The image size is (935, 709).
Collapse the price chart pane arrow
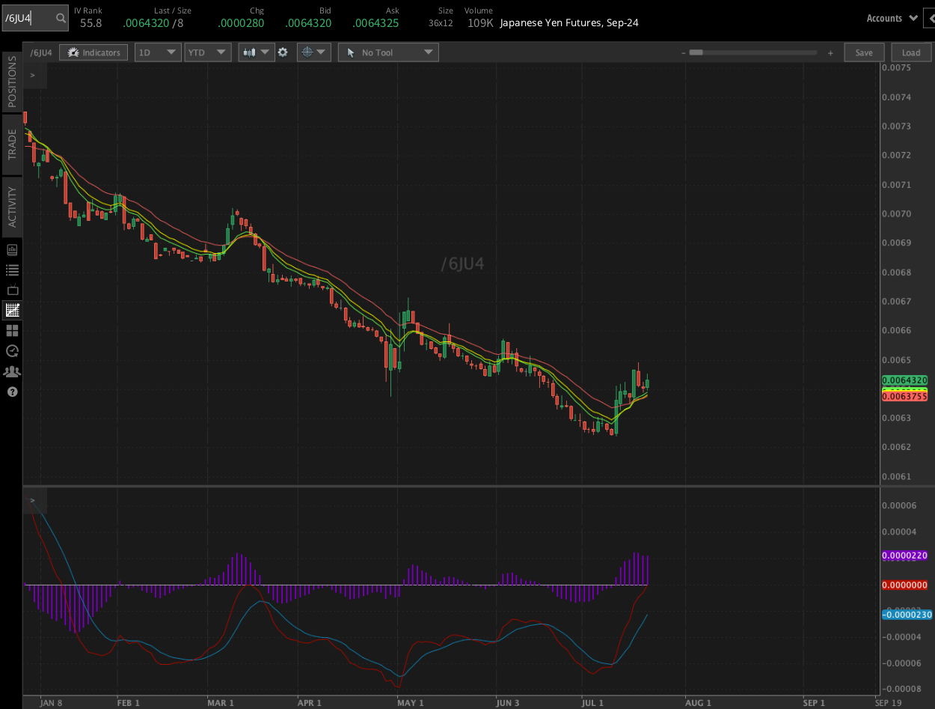tap(32, 76)
